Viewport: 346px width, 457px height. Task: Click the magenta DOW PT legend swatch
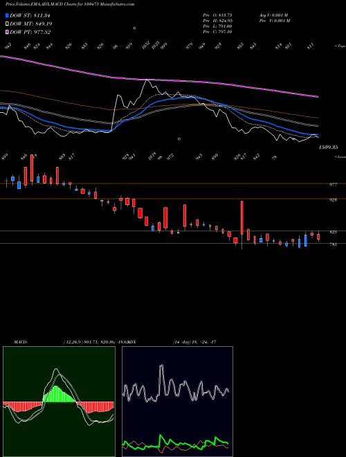[x=7, y=32]
